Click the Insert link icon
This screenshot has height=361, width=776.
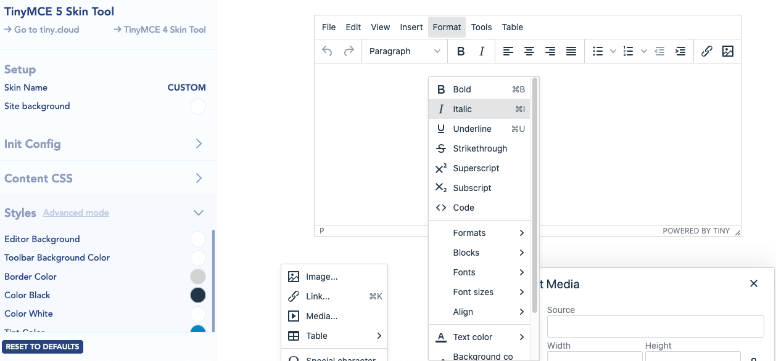(707, 51)
